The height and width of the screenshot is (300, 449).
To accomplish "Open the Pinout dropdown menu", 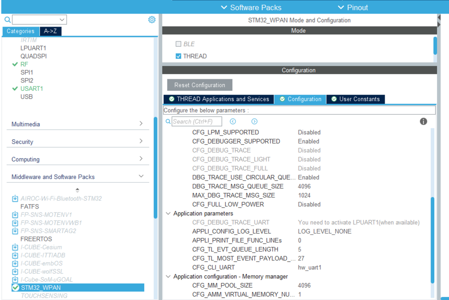I will (353, 8).
